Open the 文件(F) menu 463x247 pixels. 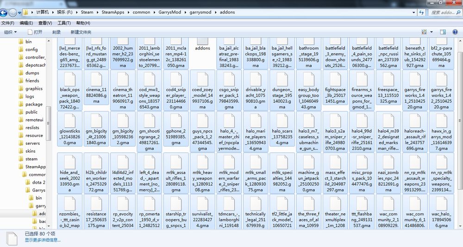(x=8, y=23)
